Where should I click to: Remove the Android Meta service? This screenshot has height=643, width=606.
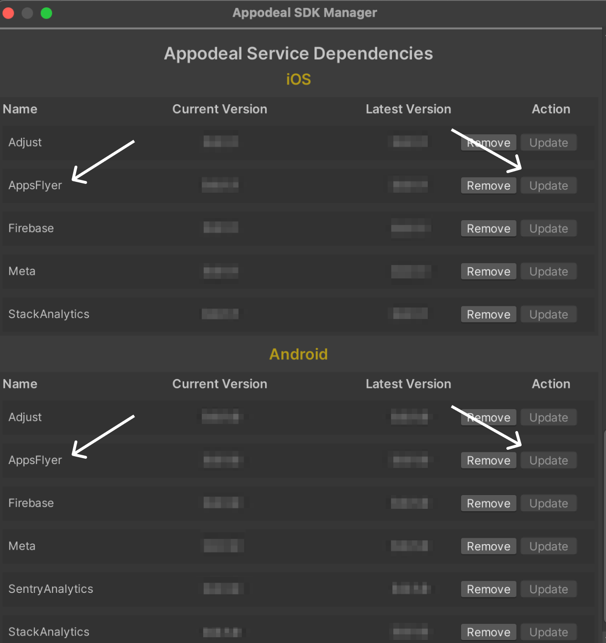488,546
